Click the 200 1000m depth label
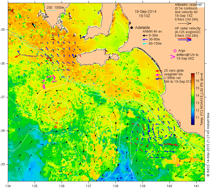This screenshot has height=189, width=210. [x=55, y=8]
